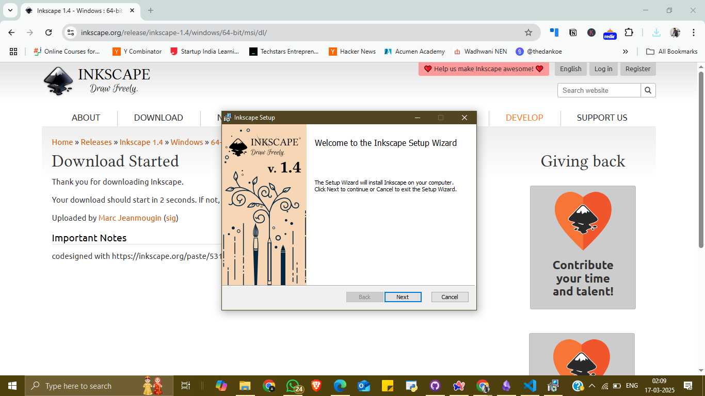Open @thedankoe bookmark
Screen dimensions: 705x396
pyautogui.click(x=539, y=52)
